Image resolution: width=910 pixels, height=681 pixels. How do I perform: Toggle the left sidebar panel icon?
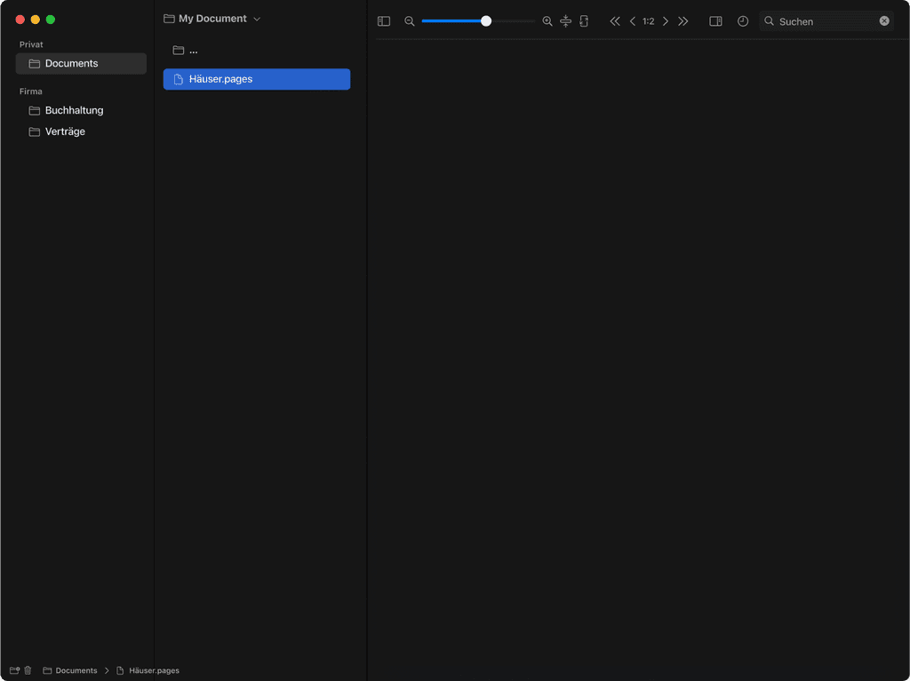(384, 21)
